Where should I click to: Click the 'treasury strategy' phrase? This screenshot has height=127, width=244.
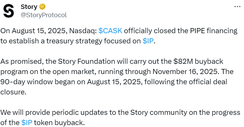click(x=74, y=41)
